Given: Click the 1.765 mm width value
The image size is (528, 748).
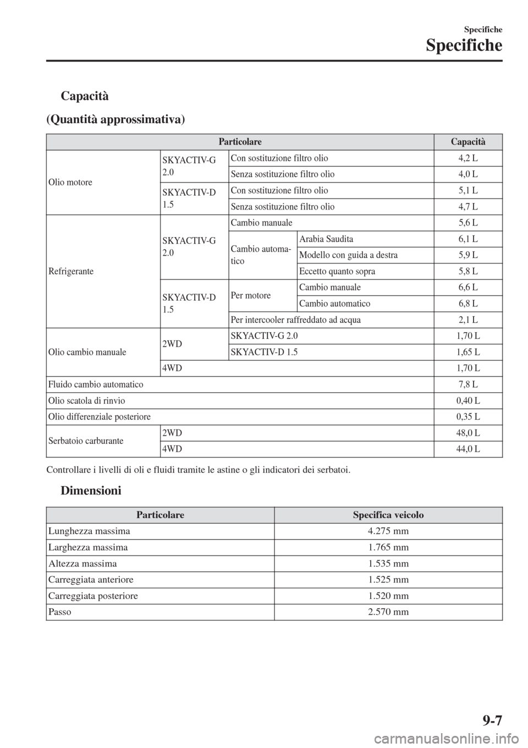Looking at the screenshot, I should (x=388, y=547).
